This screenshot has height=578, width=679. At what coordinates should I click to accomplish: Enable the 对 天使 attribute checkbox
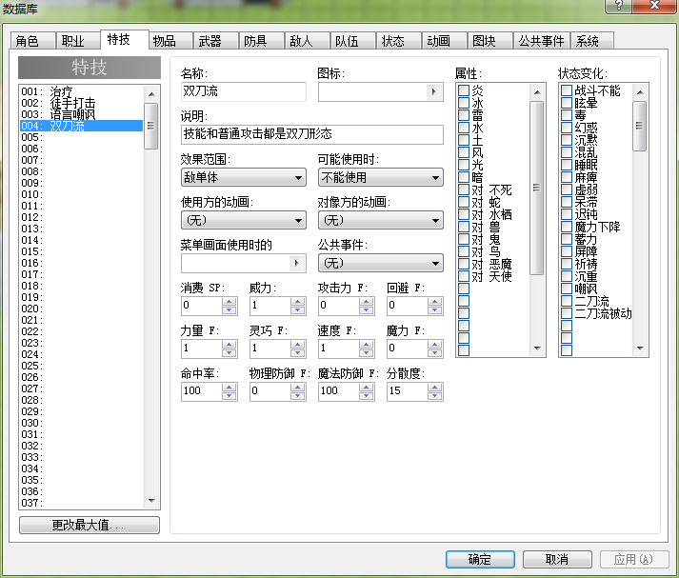coord(464,276)
